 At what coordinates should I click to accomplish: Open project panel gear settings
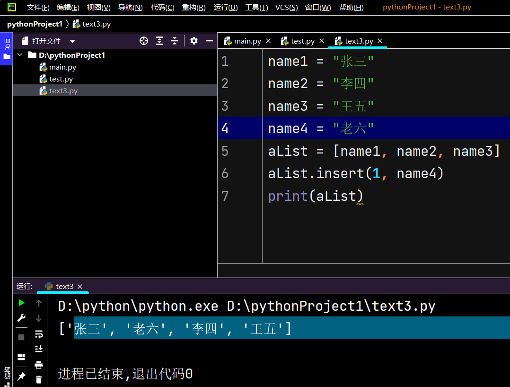click(194, 41)
